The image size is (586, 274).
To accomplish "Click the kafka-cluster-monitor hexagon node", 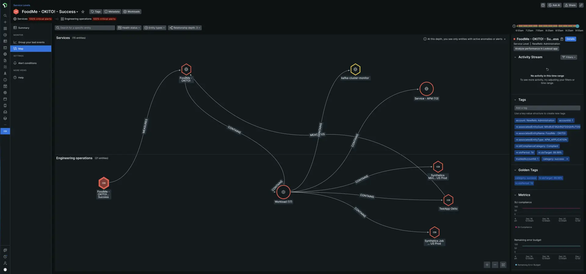I will (355, 69).
